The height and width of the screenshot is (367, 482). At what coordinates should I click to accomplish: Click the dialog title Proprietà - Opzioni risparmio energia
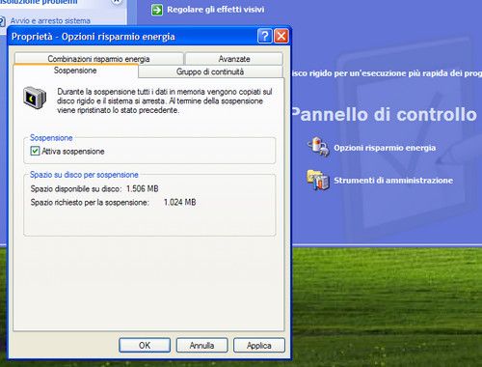(94, 37)
